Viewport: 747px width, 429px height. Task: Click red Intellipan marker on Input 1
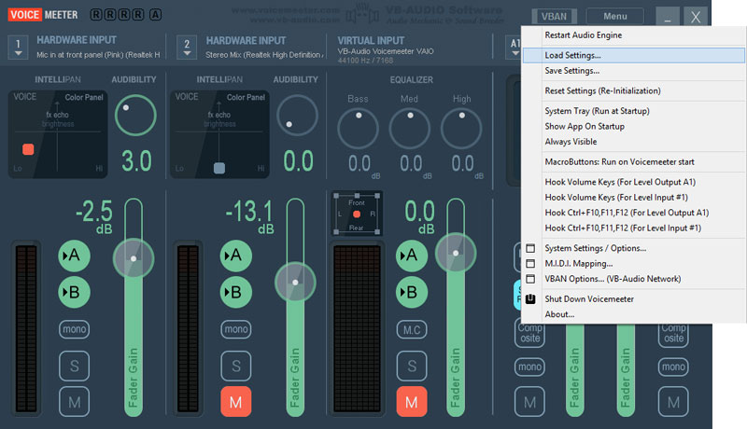28,149
